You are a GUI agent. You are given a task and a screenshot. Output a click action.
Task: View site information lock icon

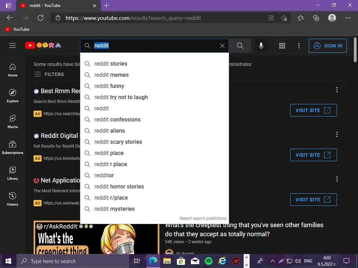58,18
